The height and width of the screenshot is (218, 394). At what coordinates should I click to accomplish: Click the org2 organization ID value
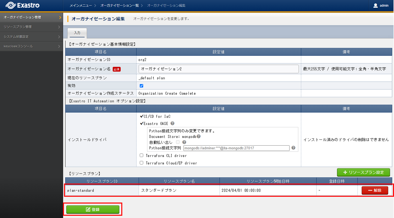point(143,60)
